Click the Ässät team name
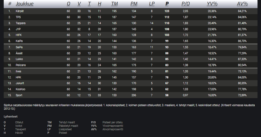The width and height of the screenshot is (261, 137). tap(19, 53)
